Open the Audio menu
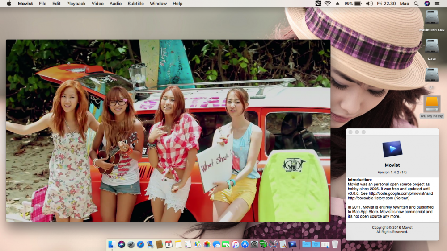Image resolution: width=447 pixels, height=251 pixels. pyautogui.click(x=115, y=4)
